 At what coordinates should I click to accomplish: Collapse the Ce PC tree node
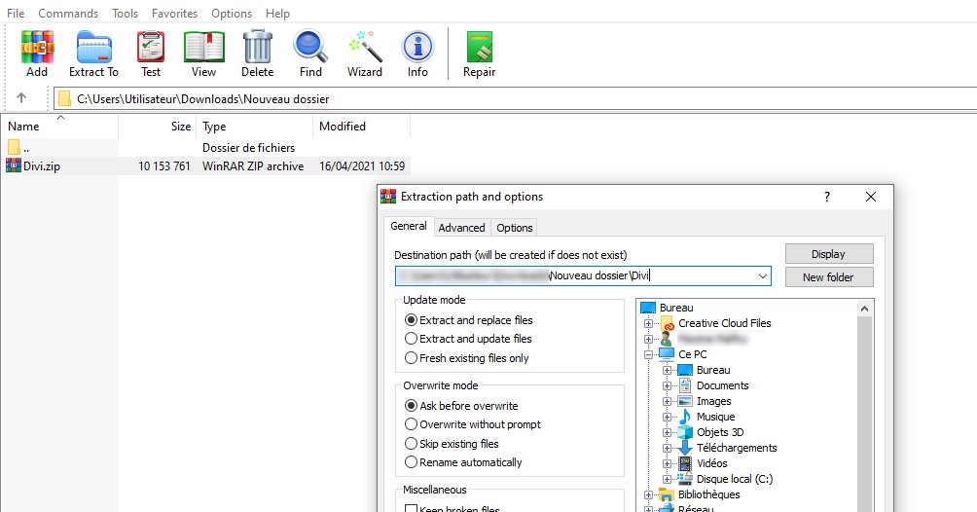[649, 354]
